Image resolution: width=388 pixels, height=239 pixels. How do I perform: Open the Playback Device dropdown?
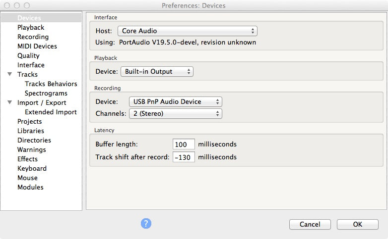(x=157, y=72)
